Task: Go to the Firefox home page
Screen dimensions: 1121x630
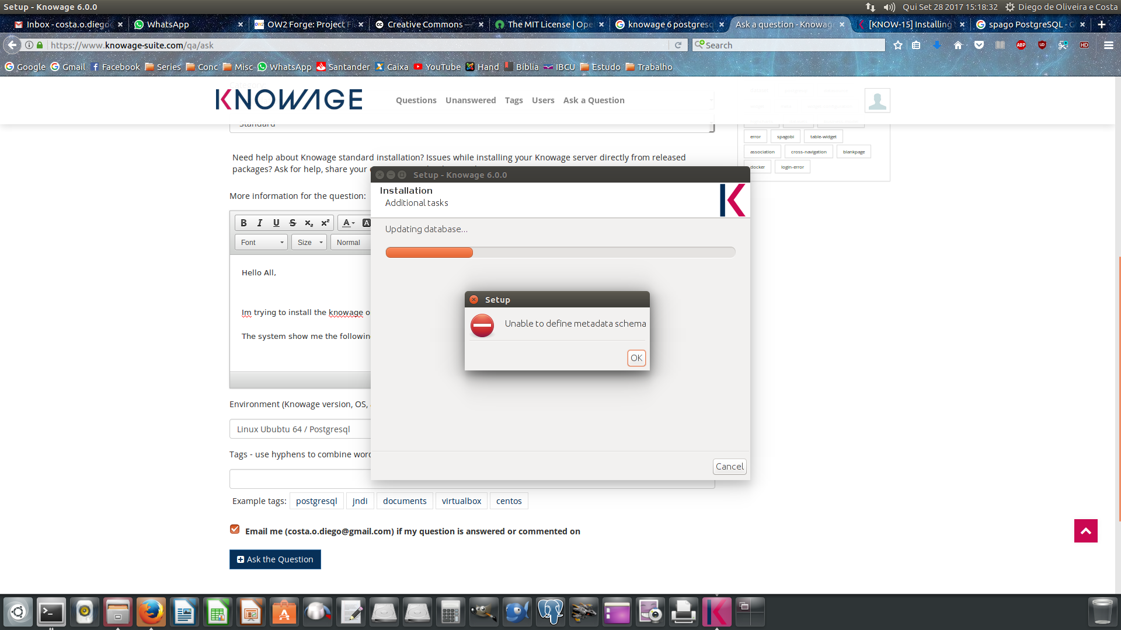Action: tap(958, 45)
